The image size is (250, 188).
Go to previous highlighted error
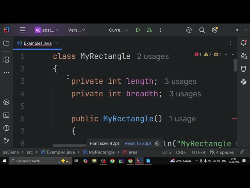[226, 54]
